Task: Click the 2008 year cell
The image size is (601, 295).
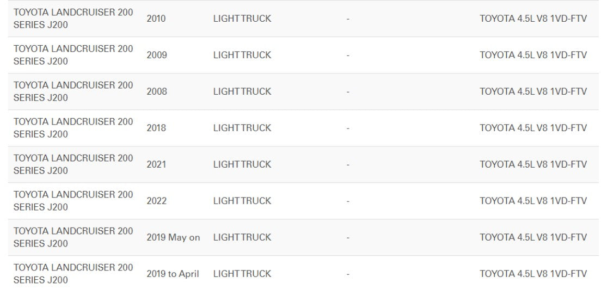Action: tap(156, 91)
